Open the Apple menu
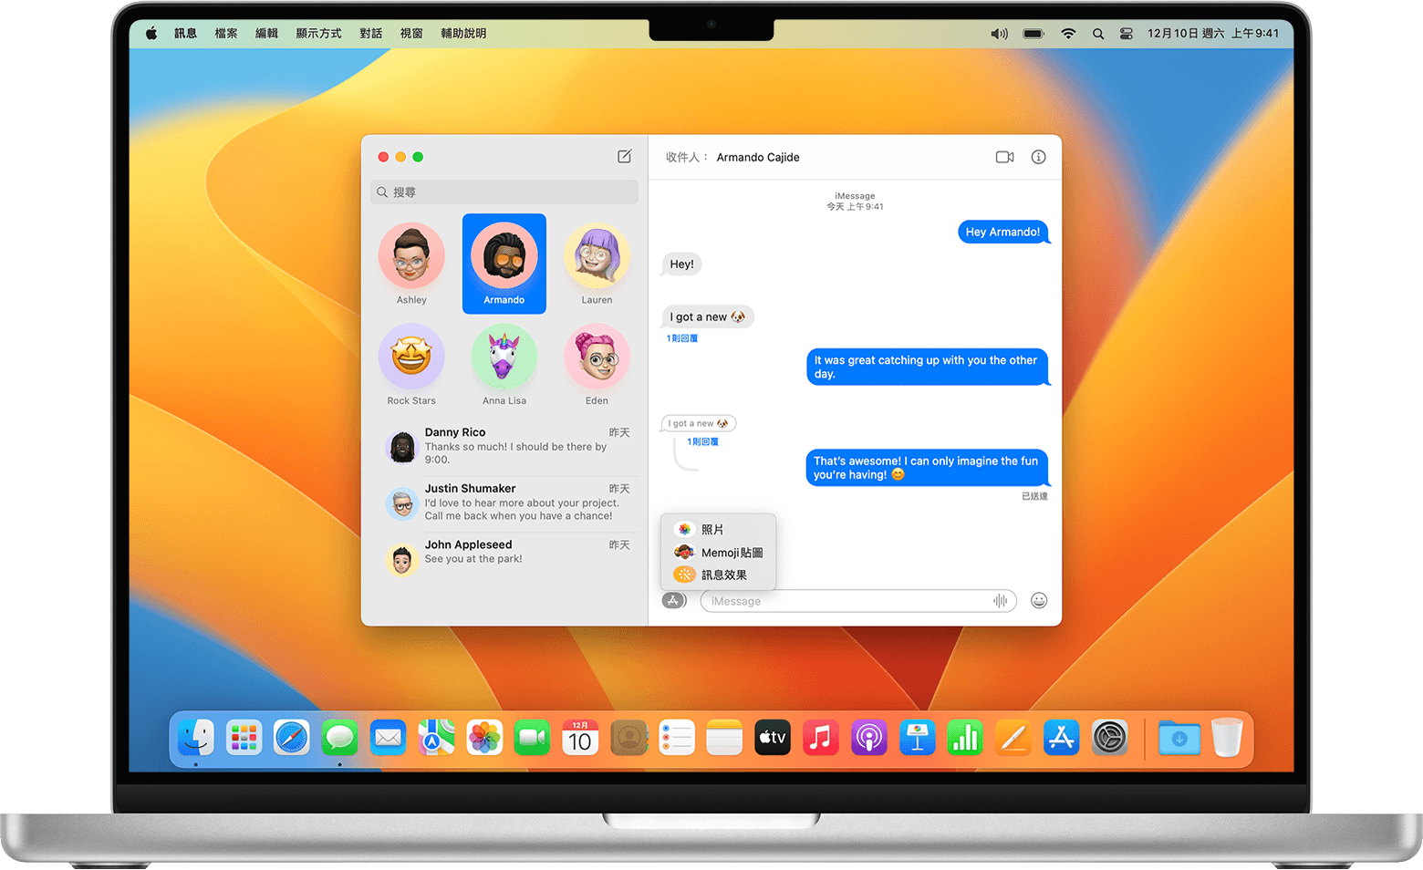This screenshot has width=1423, height=870. click(x=151, y=33)
